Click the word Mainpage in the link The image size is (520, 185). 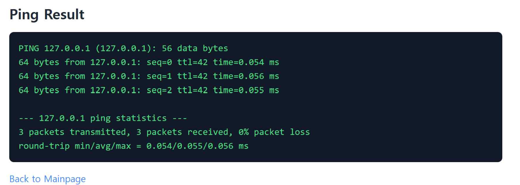tap(65, 179)
